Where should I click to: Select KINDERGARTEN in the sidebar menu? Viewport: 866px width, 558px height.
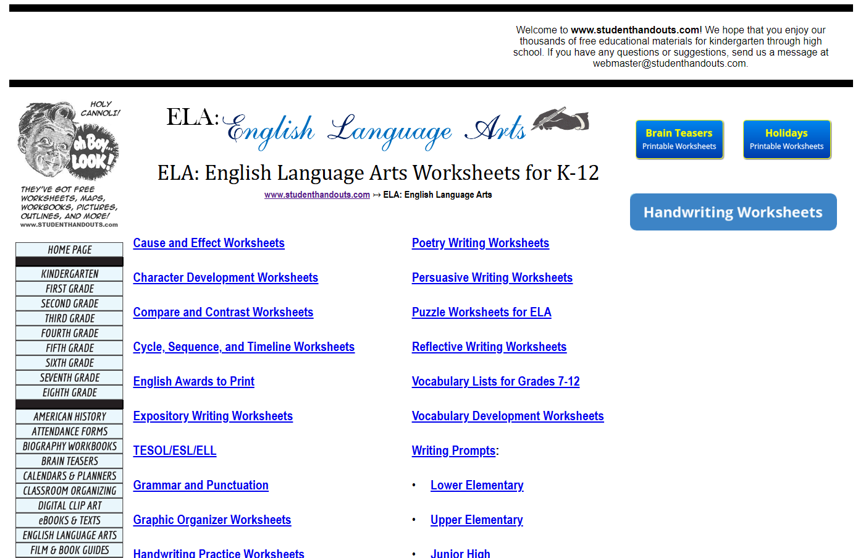tap(69, 274)
